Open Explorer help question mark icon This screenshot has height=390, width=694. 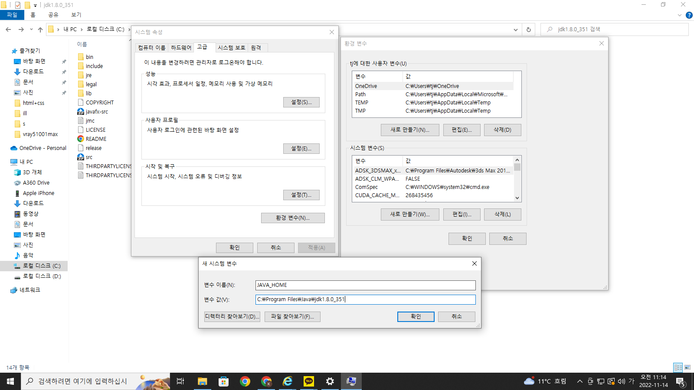coord(689,15)
